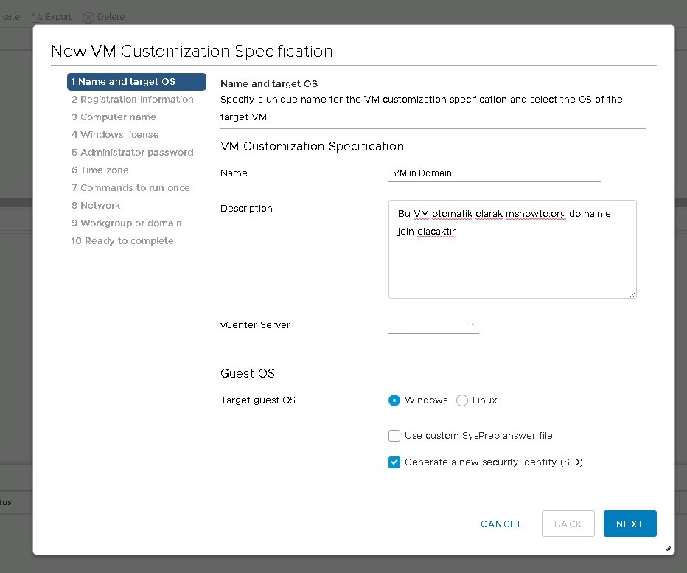687x573 pixels.
Task: Click the CANCEL button
Action: coord(501,524)
